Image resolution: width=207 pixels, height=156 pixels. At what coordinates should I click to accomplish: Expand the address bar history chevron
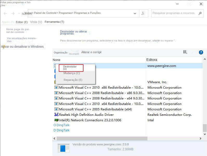(x=135, y=13)
